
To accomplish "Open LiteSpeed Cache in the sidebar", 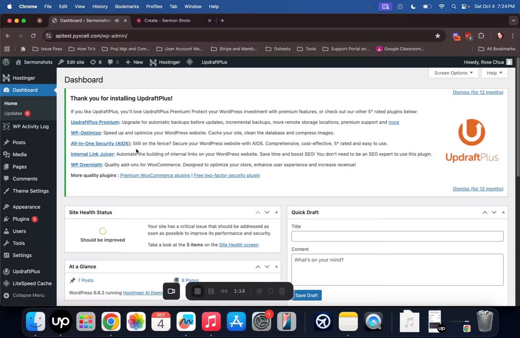I will [28, 284].
